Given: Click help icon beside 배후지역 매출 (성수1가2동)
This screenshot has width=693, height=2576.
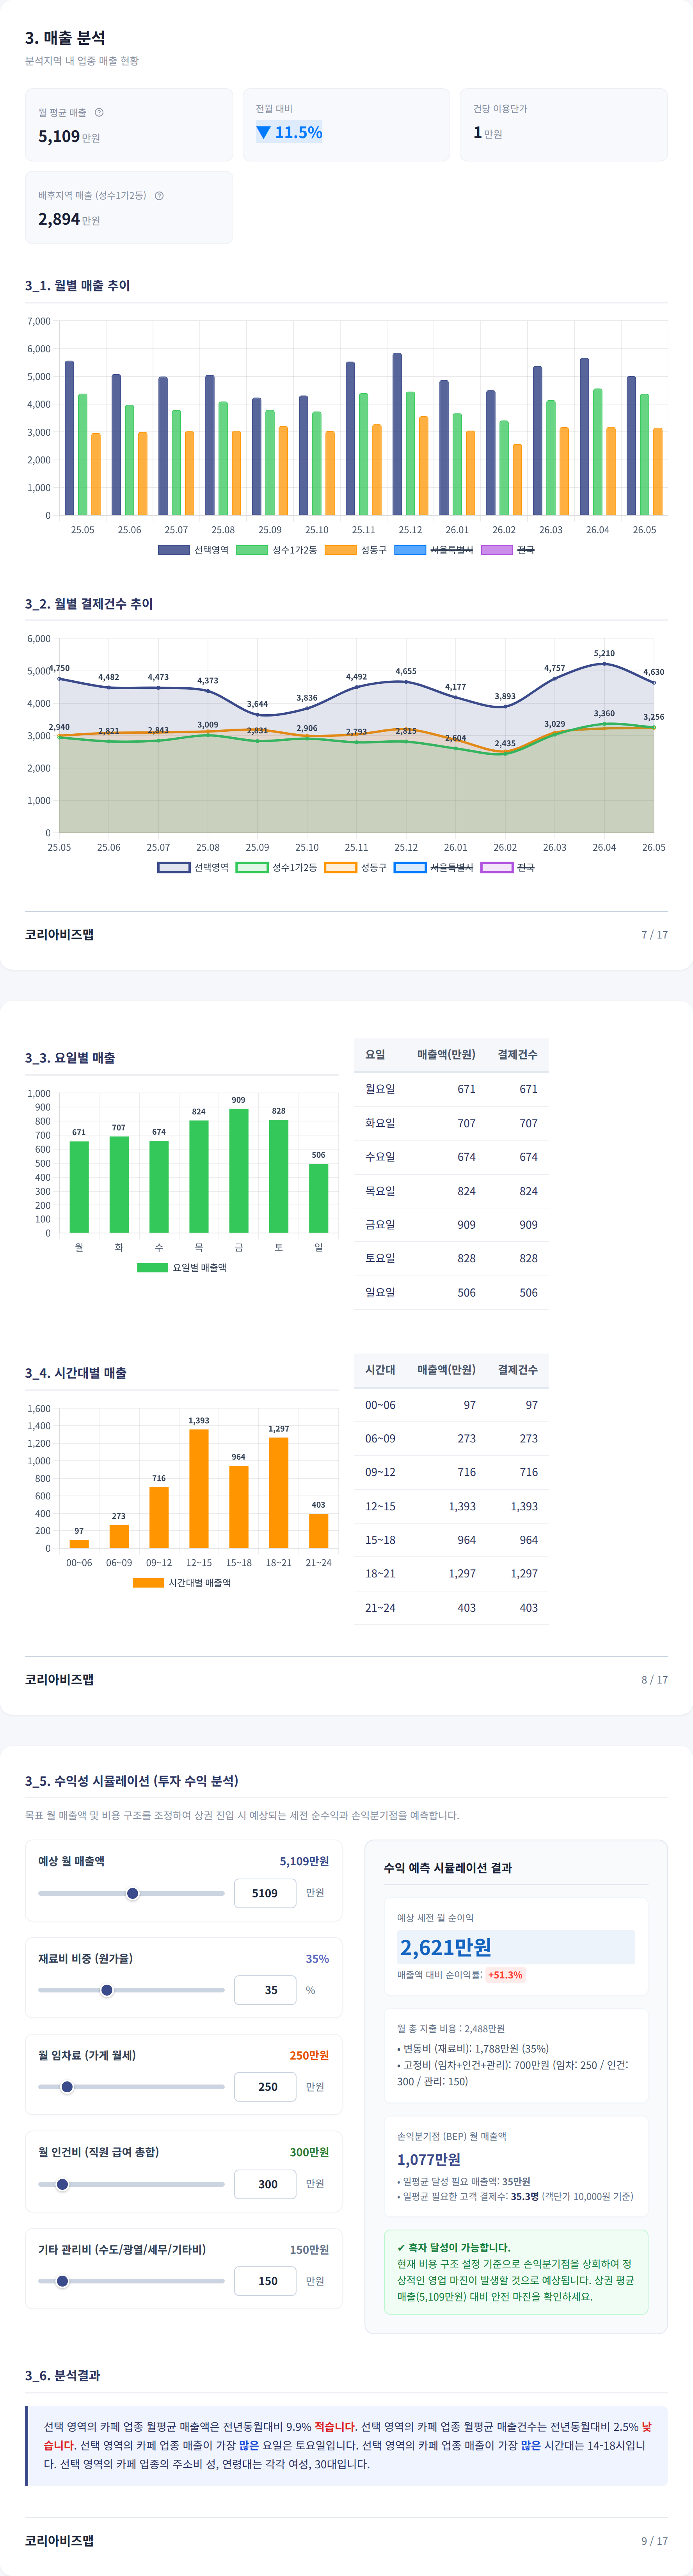Looking at the screenshot, I should point(159,196).
